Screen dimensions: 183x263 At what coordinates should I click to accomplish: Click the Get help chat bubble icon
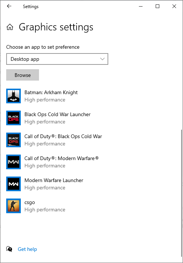(x=9, y=249)
